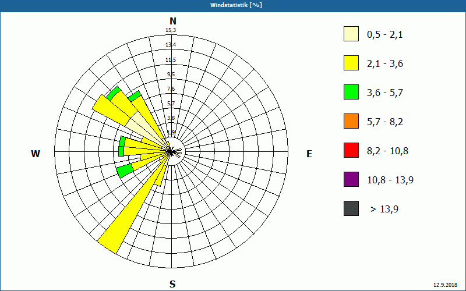The height and width of the screenshot is (291, 466).
Task: Click the red 8,2 - 10,8 legend swatch
Action: click(351, 150)
